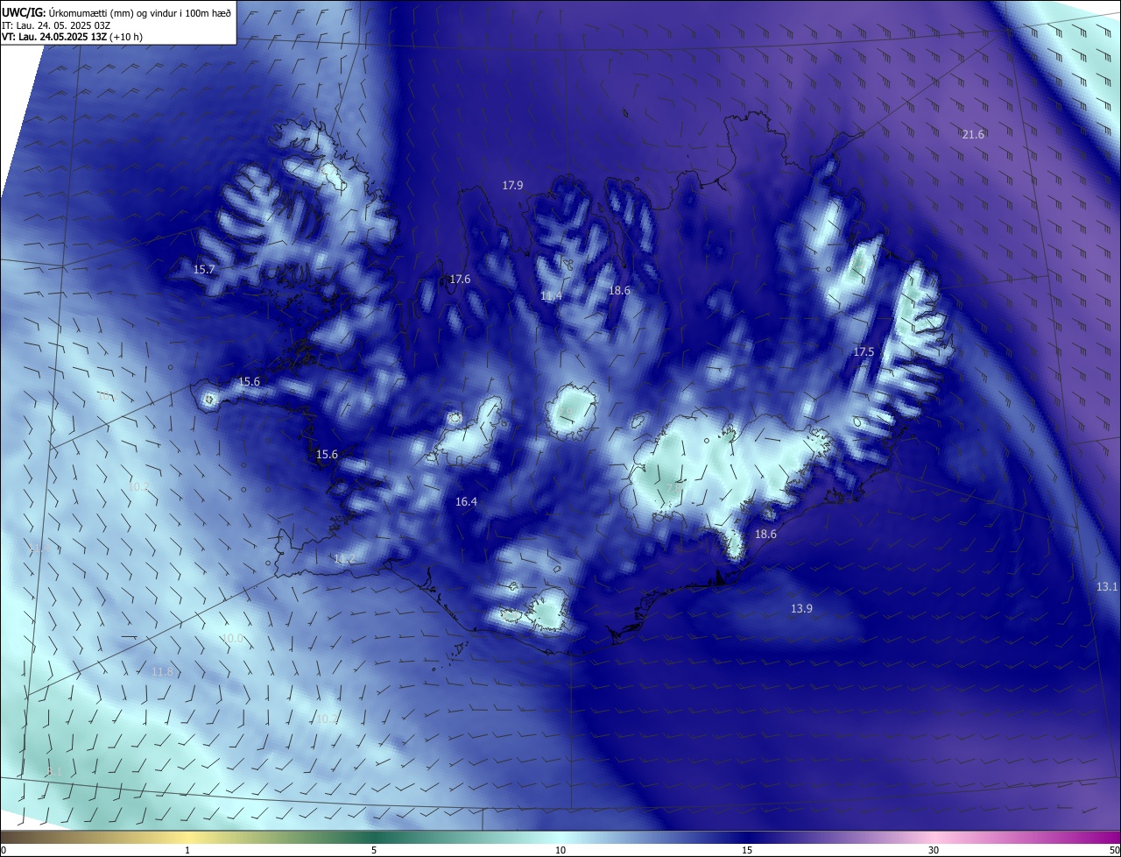Screen dimensions: 1121x857
Task: Click the 13.9 value label
Action: pyautogui.click(x=801, y=608)
